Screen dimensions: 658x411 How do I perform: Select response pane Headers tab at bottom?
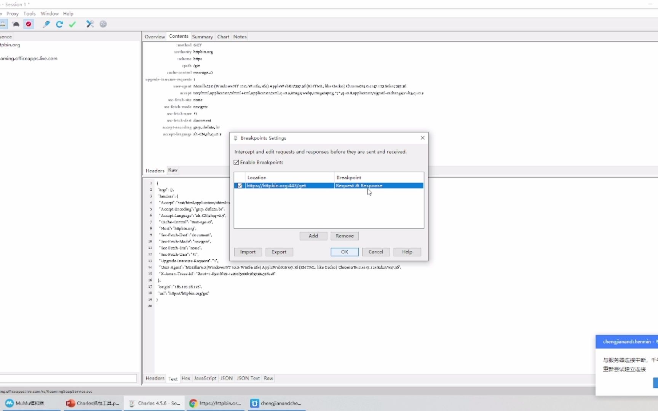tap(155, 378)
